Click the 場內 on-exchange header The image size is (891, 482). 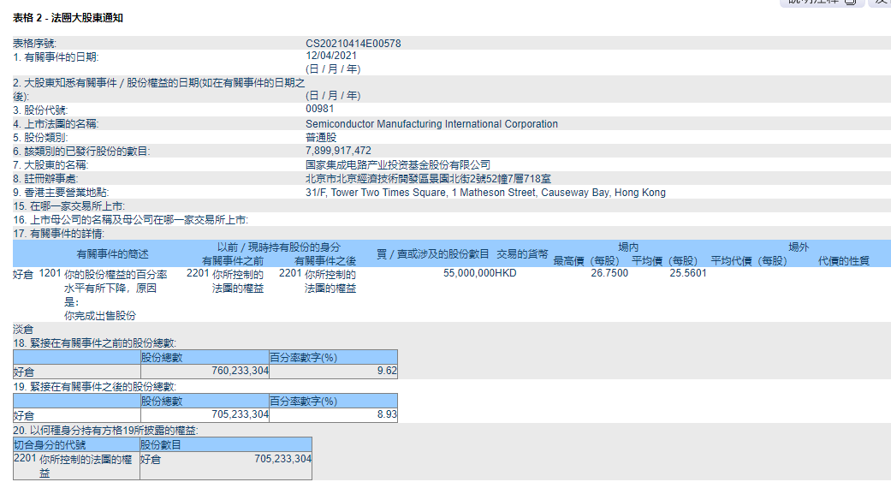(628, 247)
